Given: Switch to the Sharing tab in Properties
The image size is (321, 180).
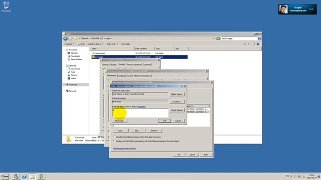Looking at the screenshot, I should click(113, 64).
